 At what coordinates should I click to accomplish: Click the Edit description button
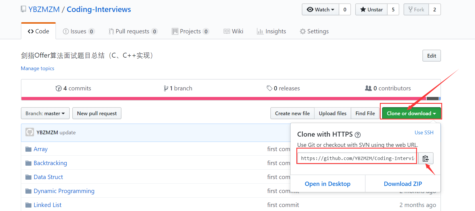pos(432,56)
